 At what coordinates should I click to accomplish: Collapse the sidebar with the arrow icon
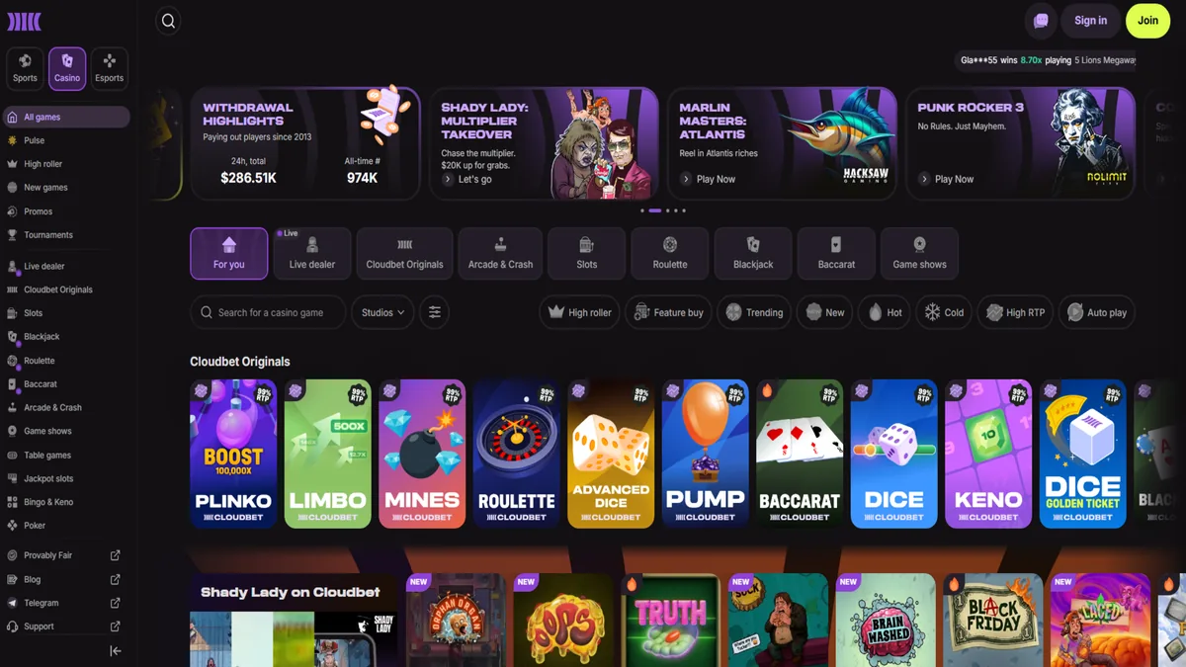click(116, 650)
